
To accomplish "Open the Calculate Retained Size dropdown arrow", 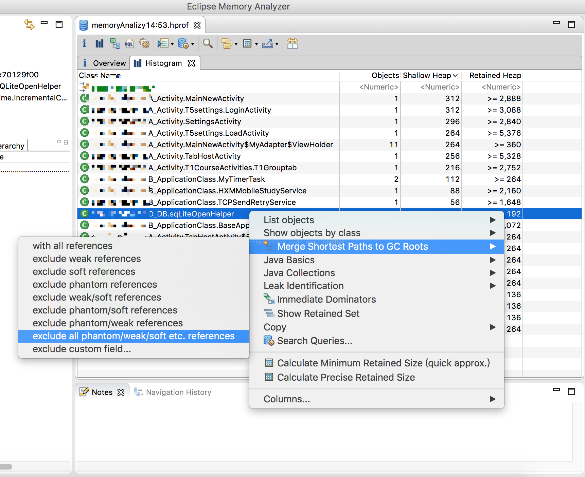I will pyautogui.click(x=256, y=44).
